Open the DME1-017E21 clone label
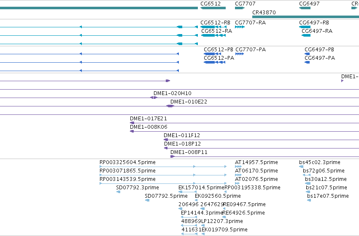This screenshot has height=236, width=359. 148,119
